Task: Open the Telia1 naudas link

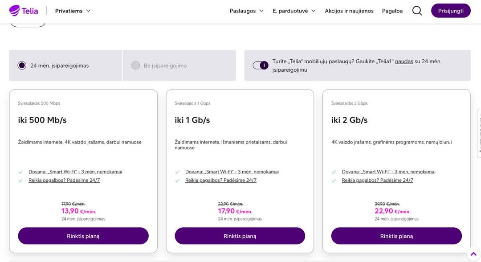Action: click(x=404, y=61)
